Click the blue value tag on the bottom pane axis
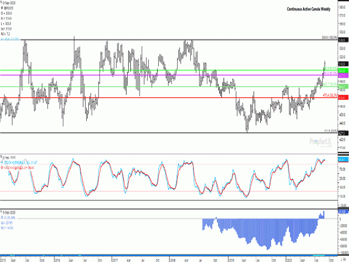The width and height of the screenshot is (349, 262). point(343,212)
